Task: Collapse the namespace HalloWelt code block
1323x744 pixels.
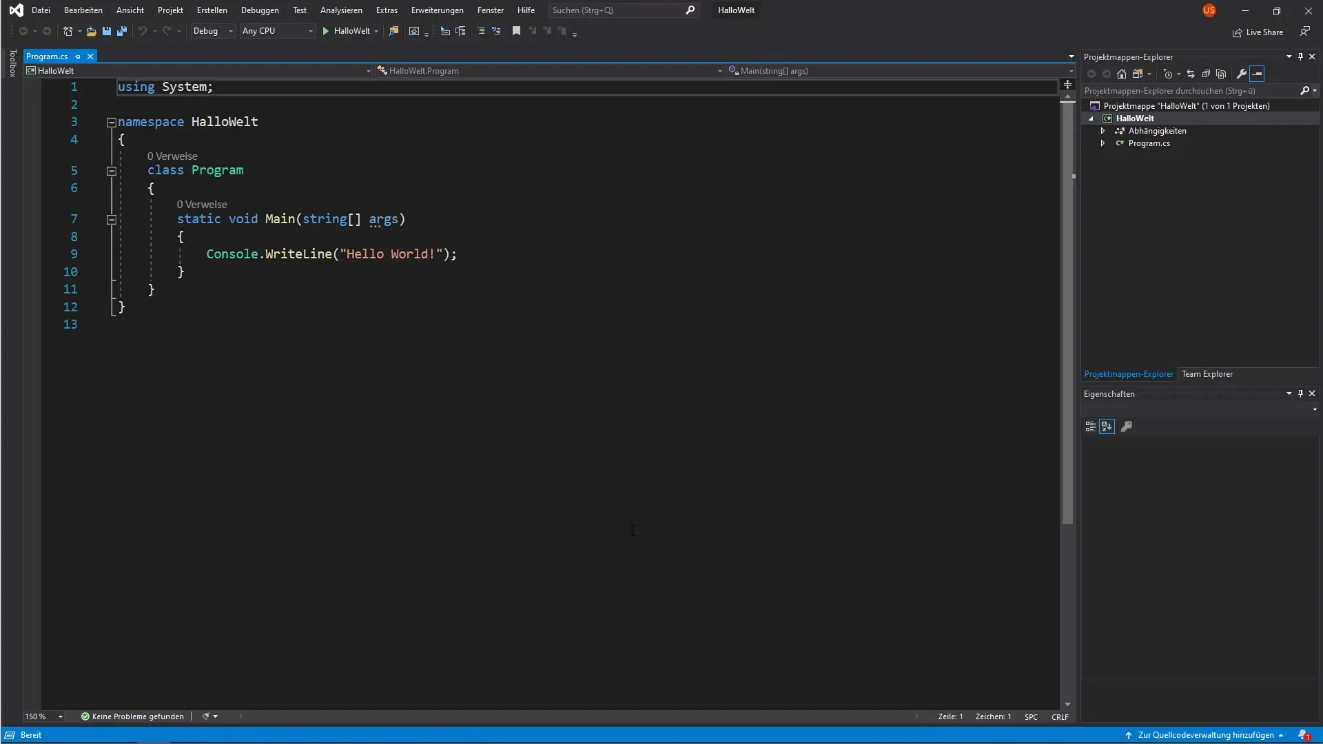Action: click(111, 122)
